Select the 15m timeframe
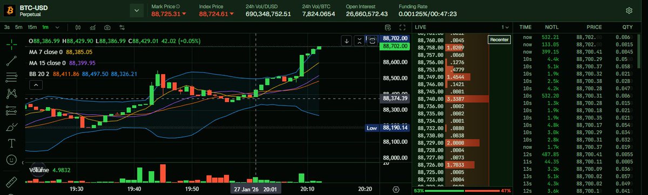This screenshot has width=648, height=195. [x=32, y=27]
